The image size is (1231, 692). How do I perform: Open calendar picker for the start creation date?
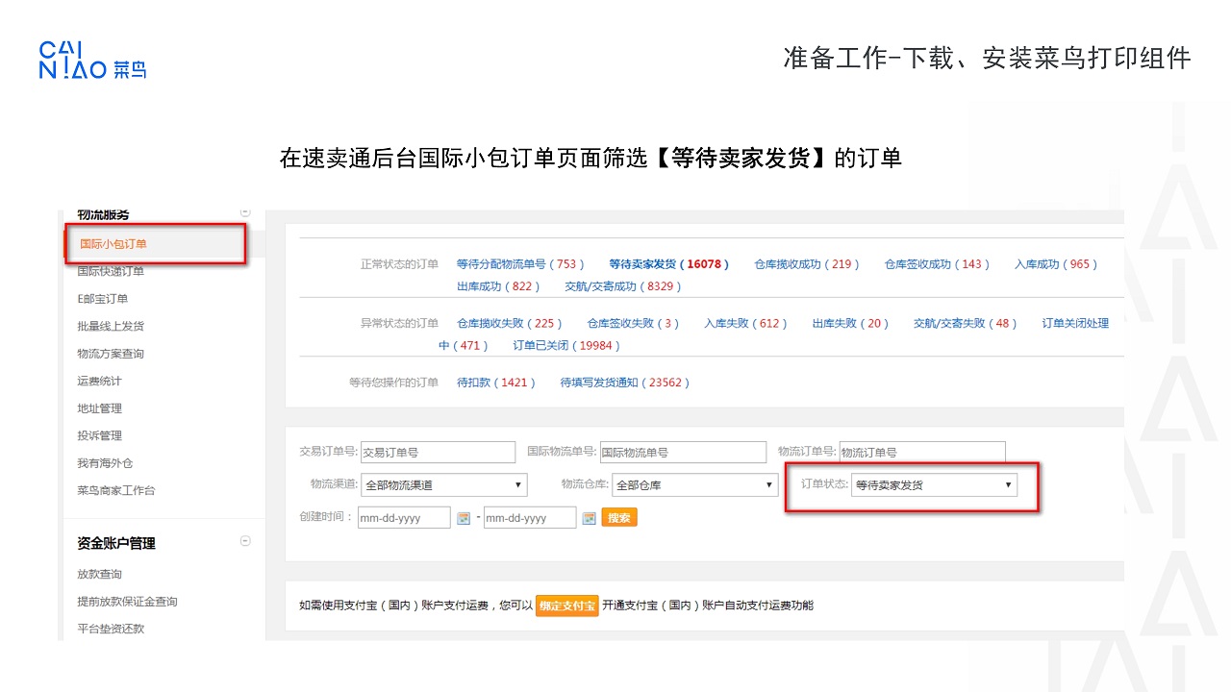pos(464,518)
